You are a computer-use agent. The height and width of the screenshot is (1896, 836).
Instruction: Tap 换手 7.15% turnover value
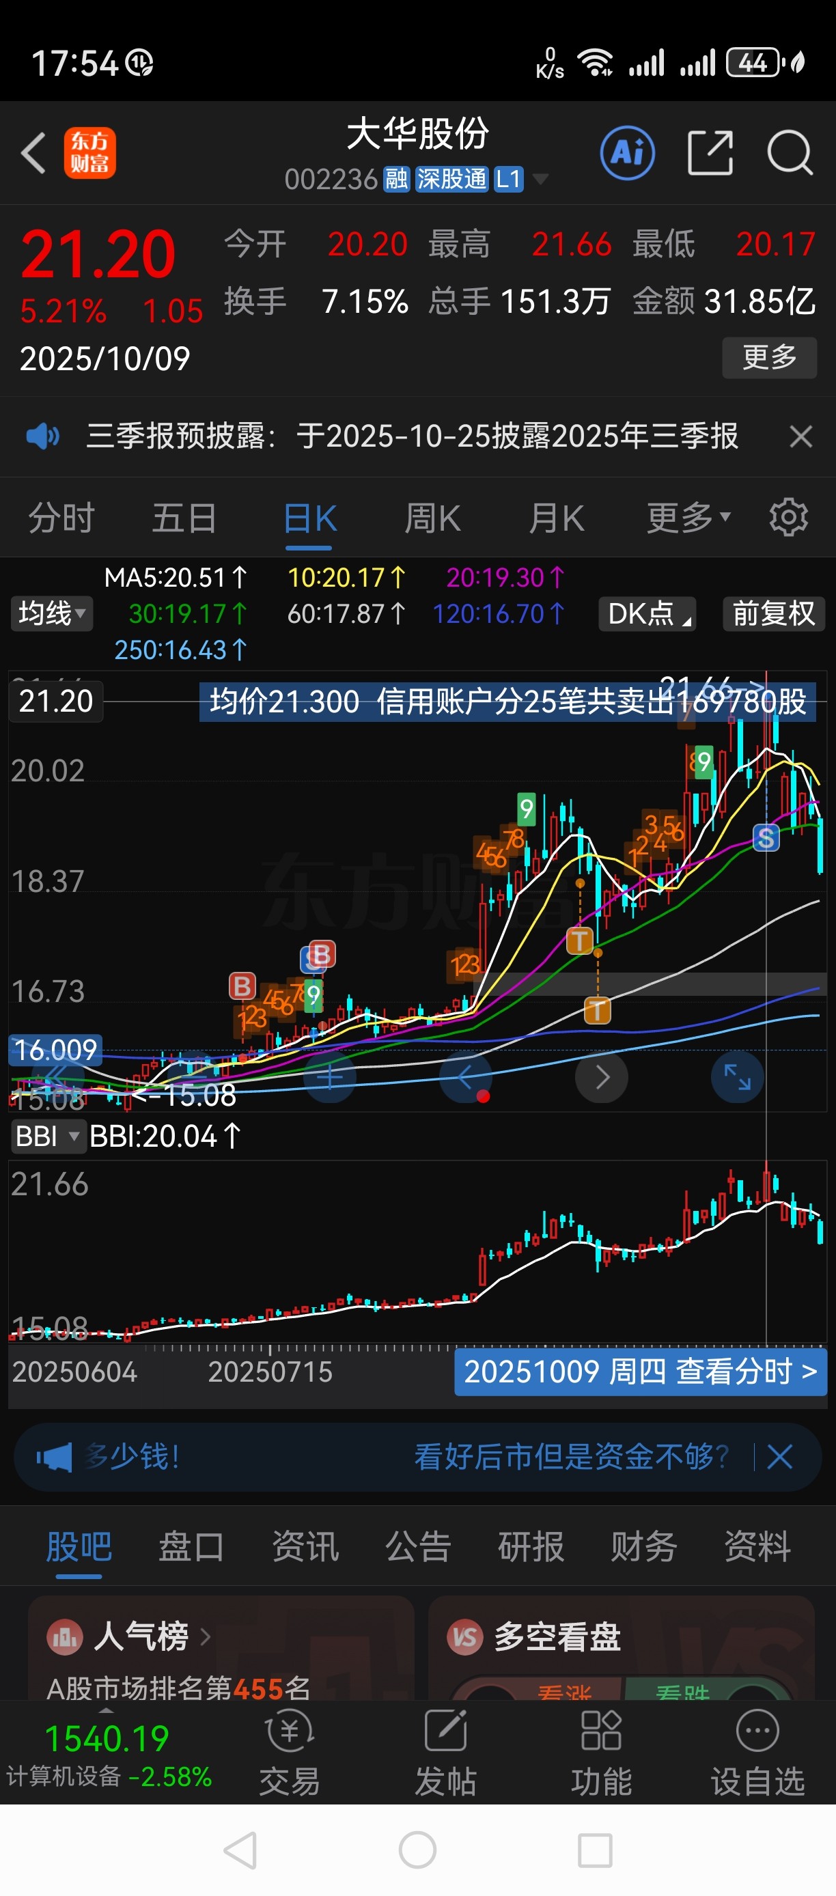coord(316,301)
